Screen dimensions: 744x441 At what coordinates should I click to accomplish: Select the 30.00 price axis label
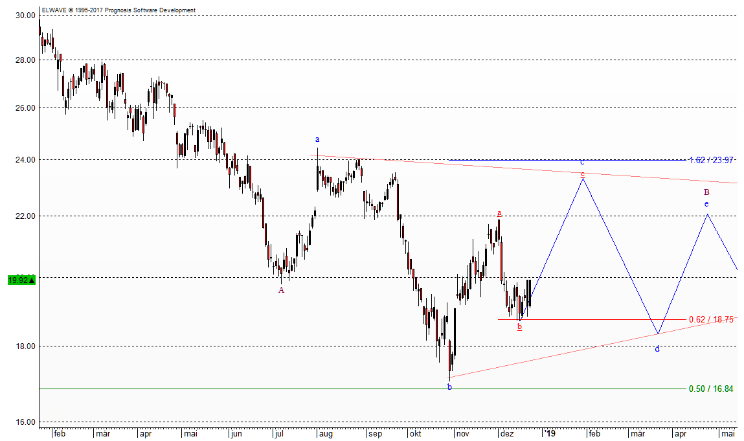(26, 15)
